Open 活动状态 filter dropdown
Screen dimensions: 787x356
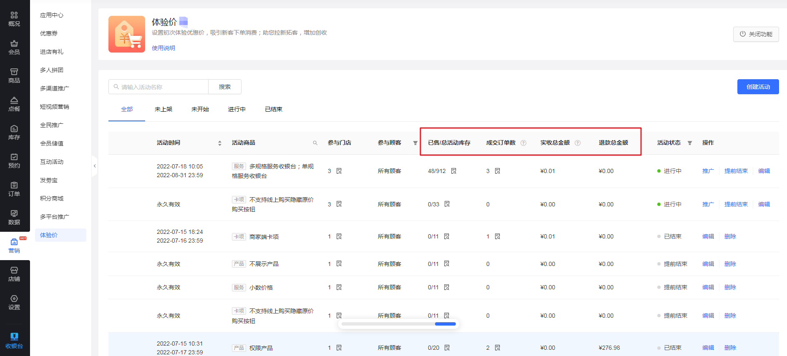tap(690, 143)
